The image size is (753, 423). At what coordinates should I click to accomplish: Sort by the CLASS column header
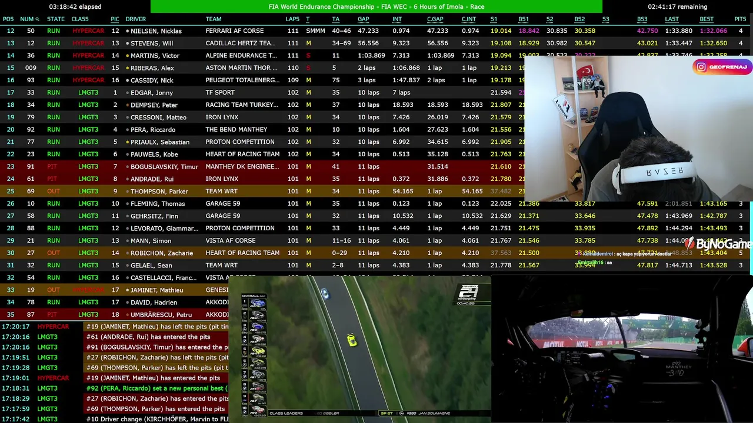pos(80,19)
